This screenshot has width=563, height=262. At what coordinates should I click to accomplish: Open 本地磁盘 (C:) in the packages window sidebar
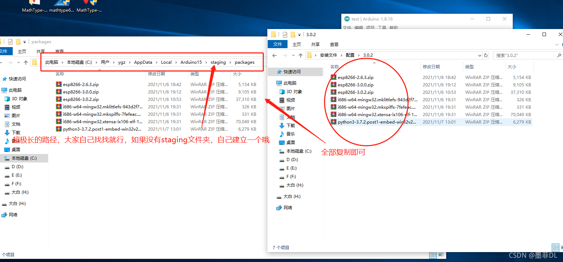[x=24, y=158]
